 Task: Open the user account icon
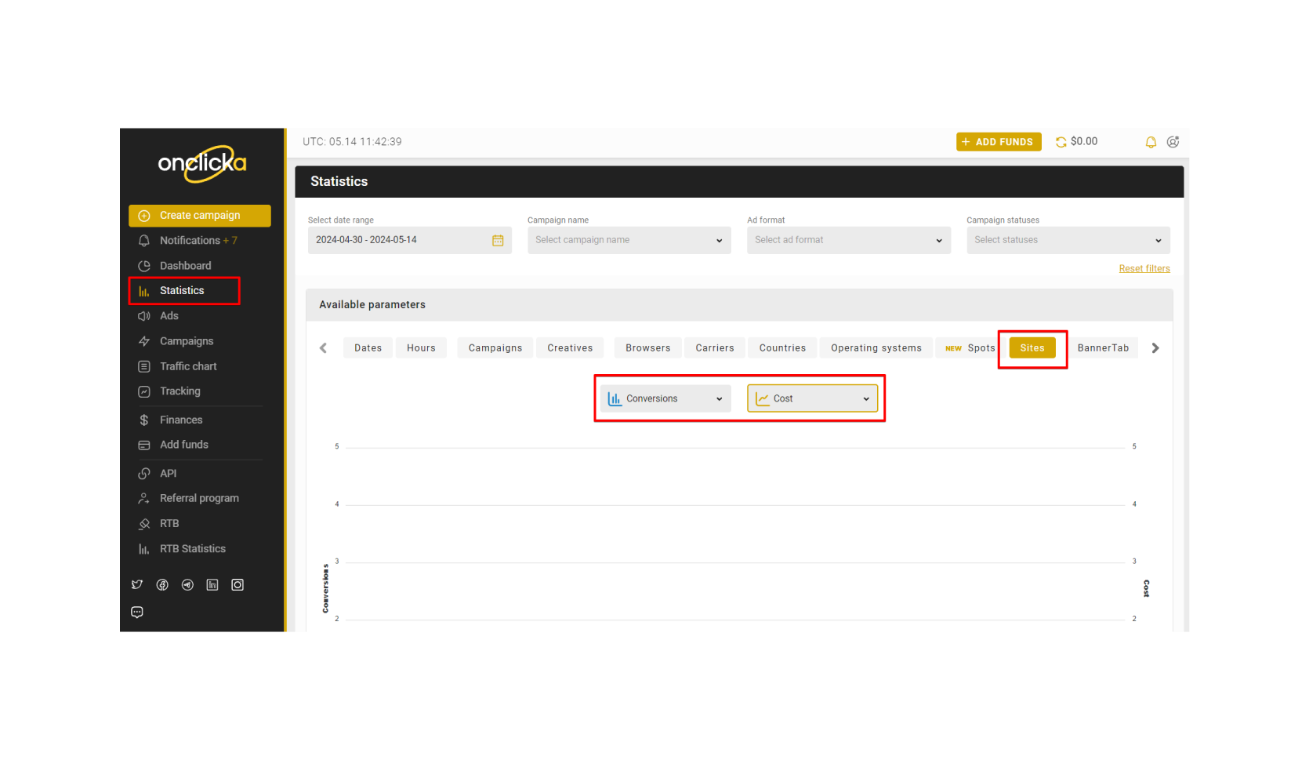[x=1173, y=142]
